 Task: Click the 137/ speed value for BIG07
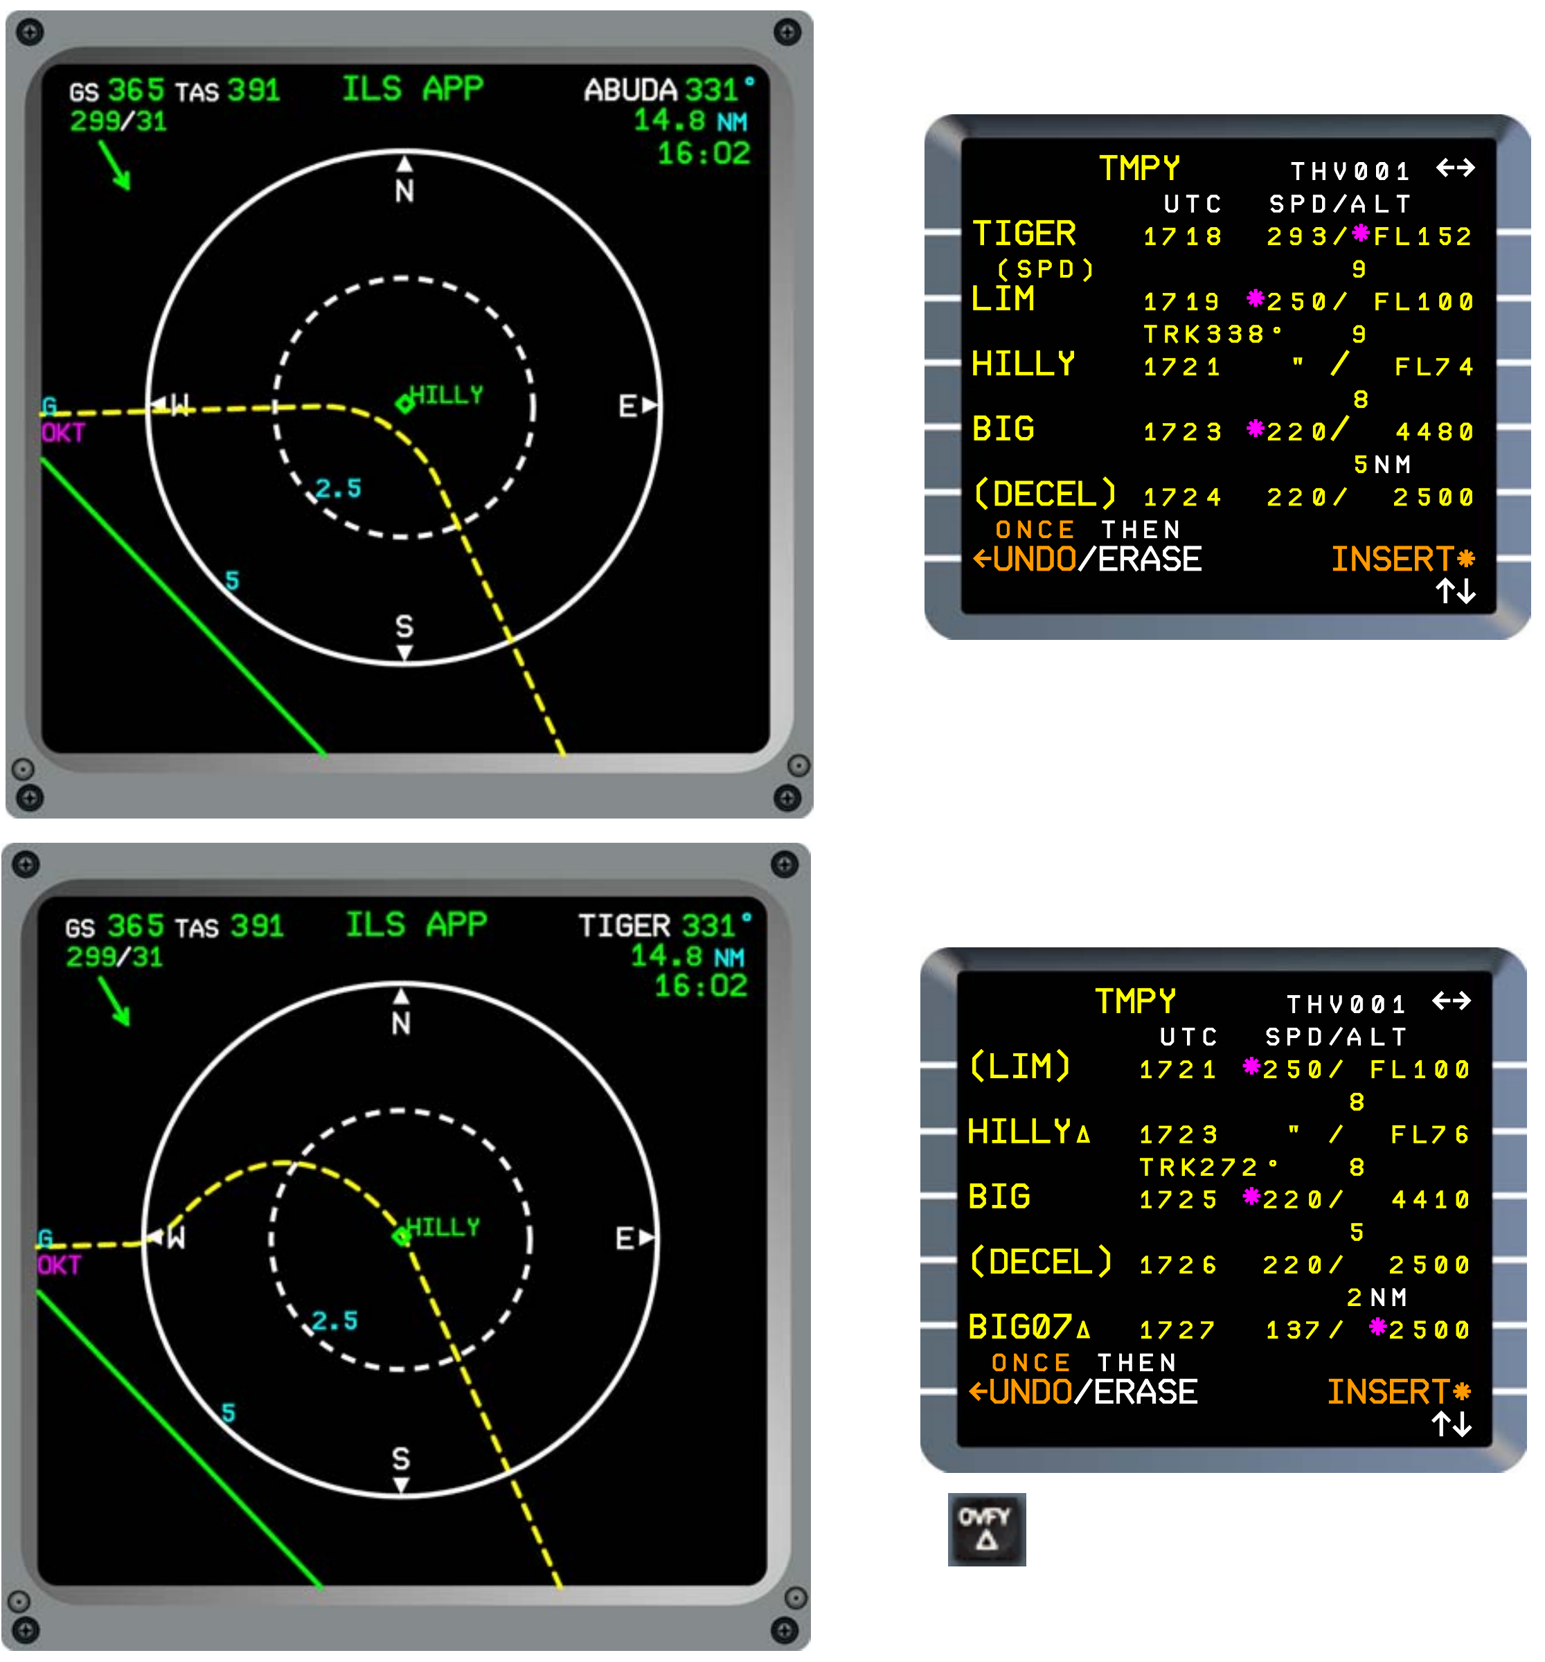click(1303, 1330)
